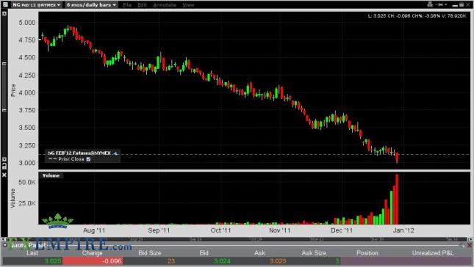474x267 pixels.
Task: Click the Change column header
Action: 92,253
